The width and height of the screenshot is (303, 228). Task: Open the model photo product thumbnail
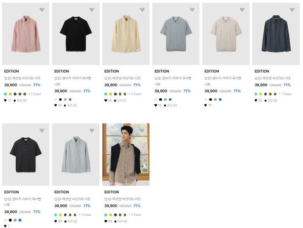click(x=126, y=154)
